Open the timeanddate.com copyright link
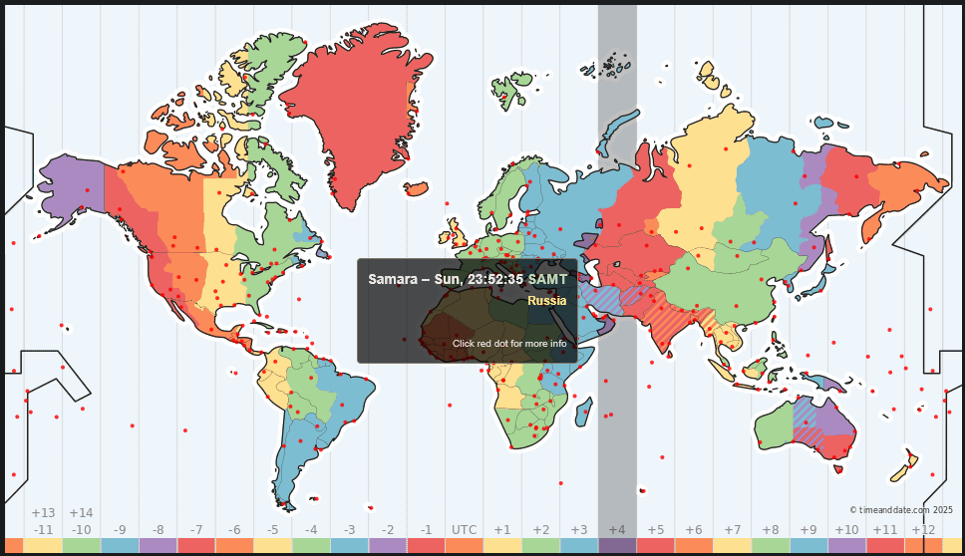965x556 pixels. 901,510
